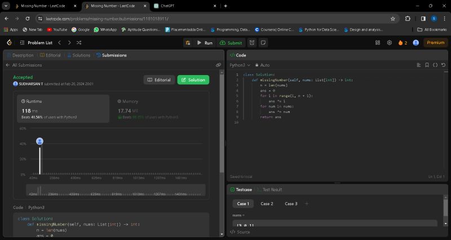
Task: Pick a random problem shuffle icon
Action: pyautogui.click(x=79, y=43)
